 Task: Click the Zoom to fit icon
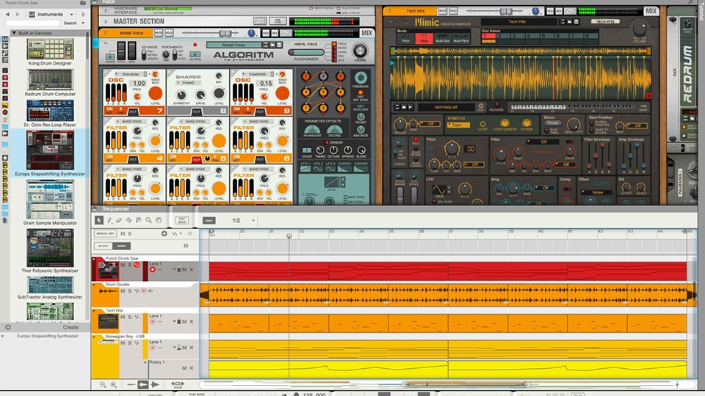[177, 384]
